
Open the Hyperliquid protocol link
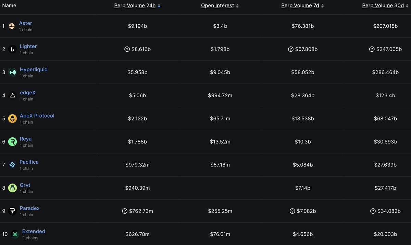(x=34, y=69)
